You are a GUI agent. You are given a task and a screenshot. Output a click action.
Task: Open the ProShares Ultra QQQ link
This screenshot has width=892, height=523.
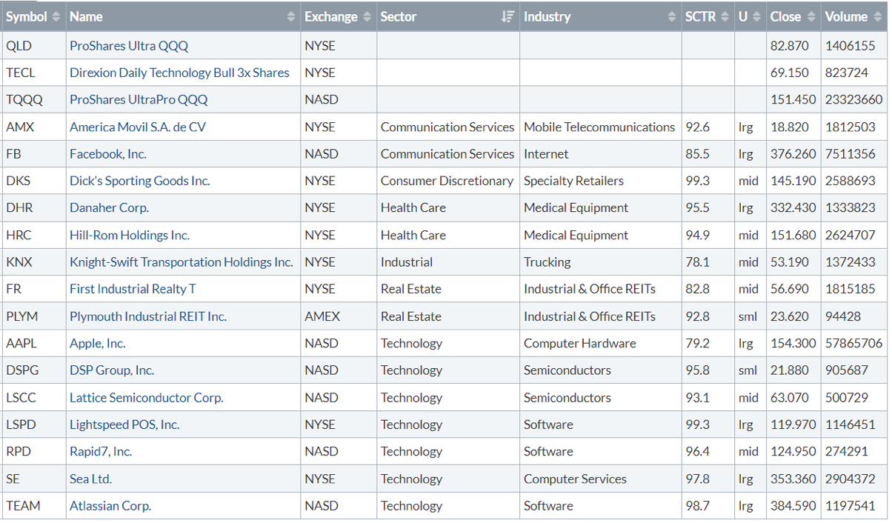point(129,46)
